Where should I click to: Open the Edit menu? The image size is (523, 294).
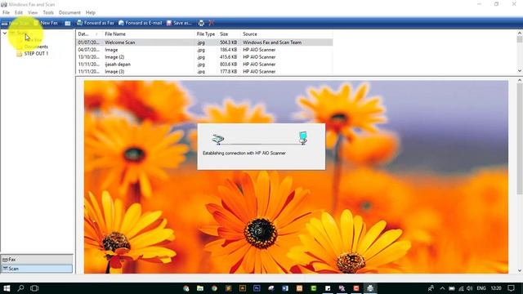pos(19,13)
